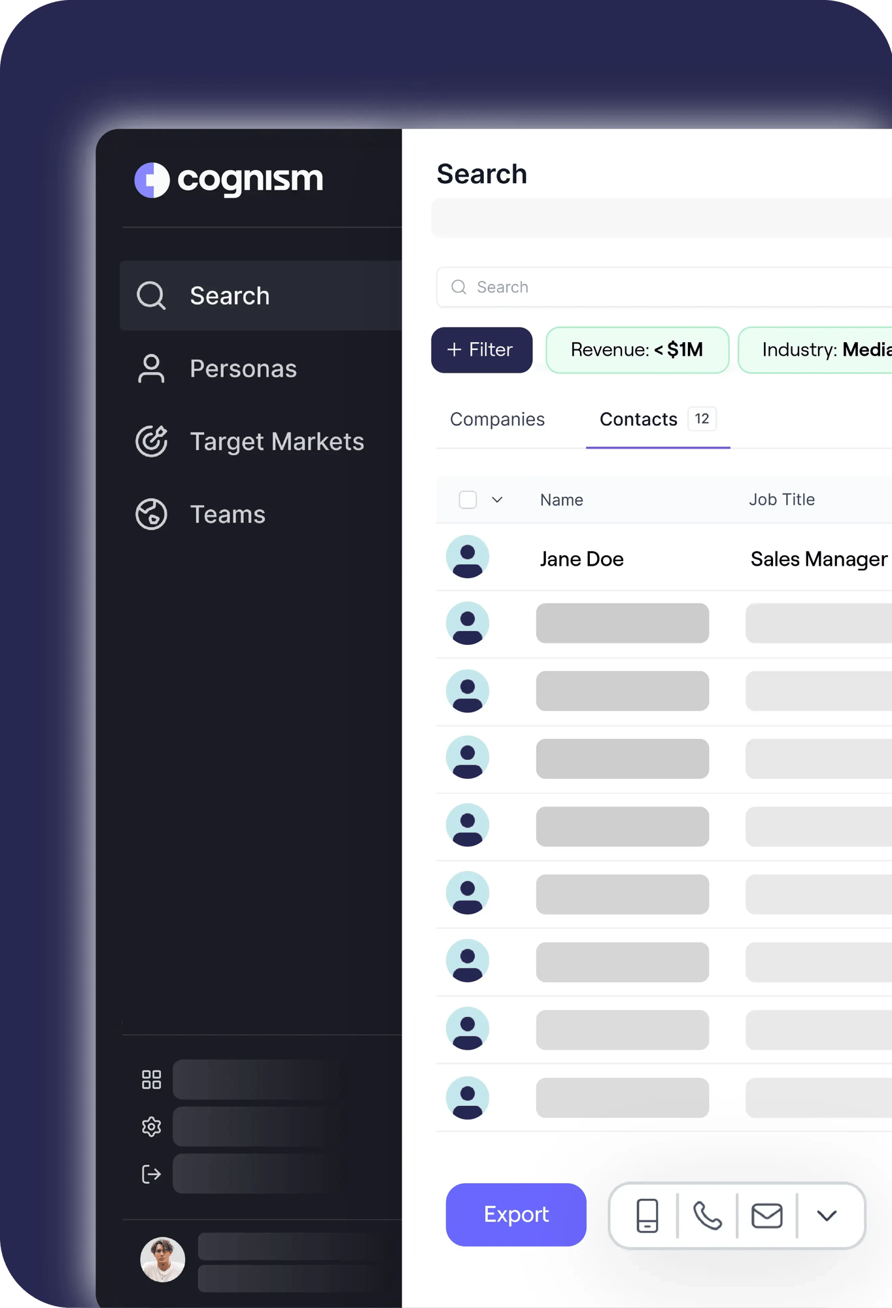Click the user profile photo
This screenshot has height=1308, width=892.
tap(162, 1259)
